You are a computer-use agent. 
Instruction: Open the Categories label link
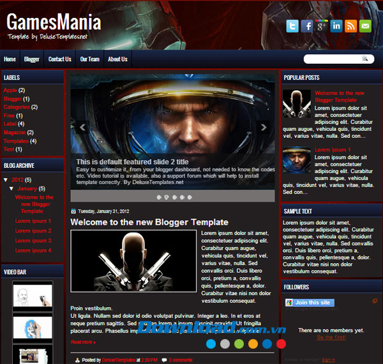(17, 107)
